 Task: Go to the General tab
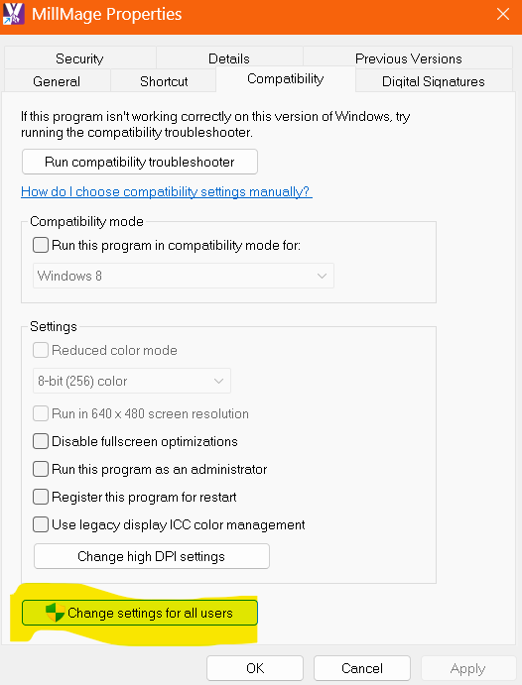[57, 81]
